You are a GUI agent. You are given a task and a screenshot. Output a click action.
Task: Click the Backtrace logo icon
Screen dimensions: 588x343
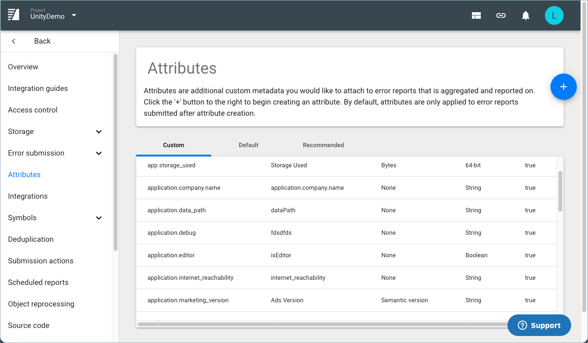tap(14, 15)
